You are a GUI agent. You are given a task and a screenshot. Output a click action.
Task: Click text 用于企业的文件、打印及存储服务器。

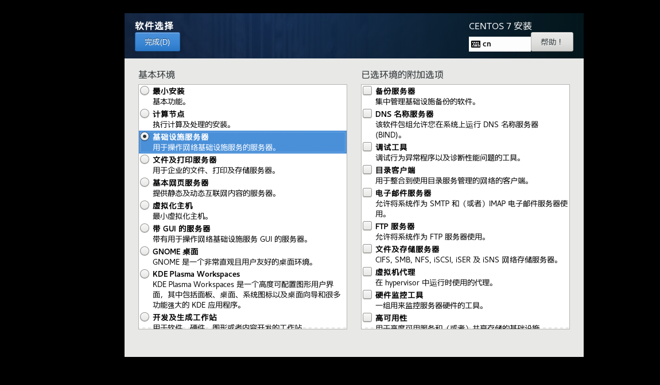pyautogui.click(x=215, y=170)
